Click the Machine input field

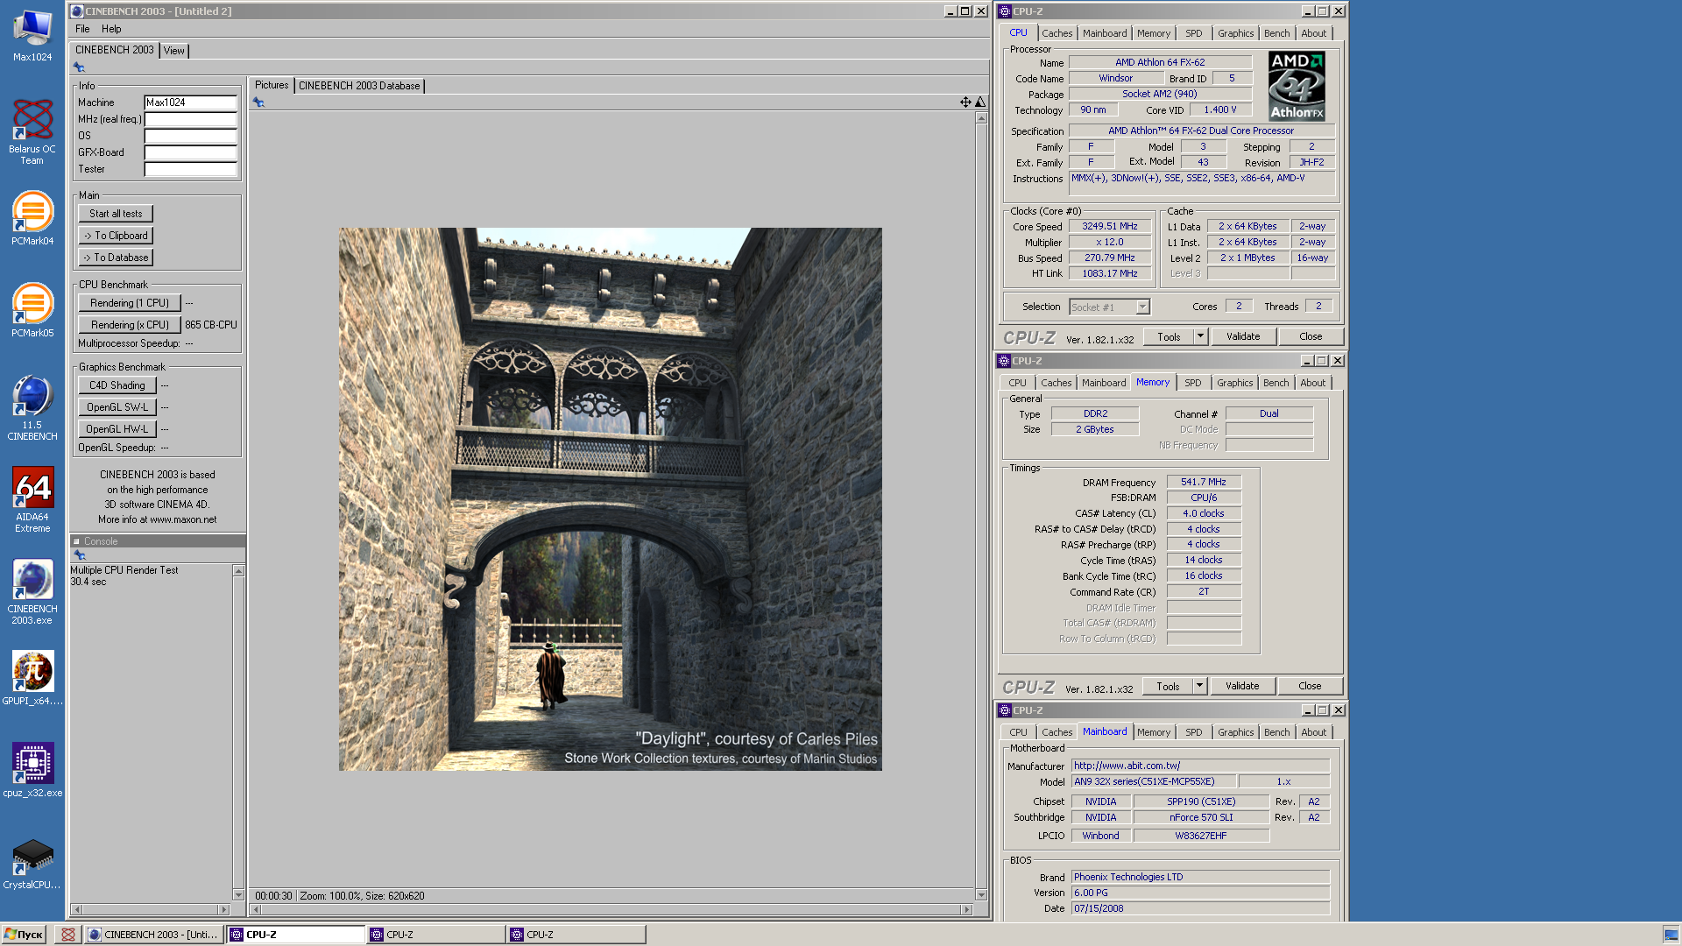(190, 102)
